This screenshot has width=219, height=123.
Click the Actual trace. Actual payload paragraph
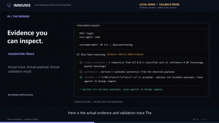(x=33, y=69)
